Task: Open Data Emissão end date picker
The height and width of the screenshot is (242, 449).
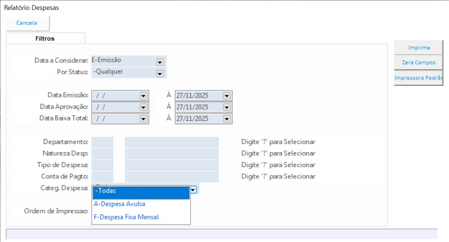Action: click(227, 96)
